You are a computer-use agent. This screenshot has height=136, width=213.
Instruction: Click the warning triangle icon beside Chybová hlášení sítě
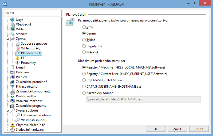(13, 125)
